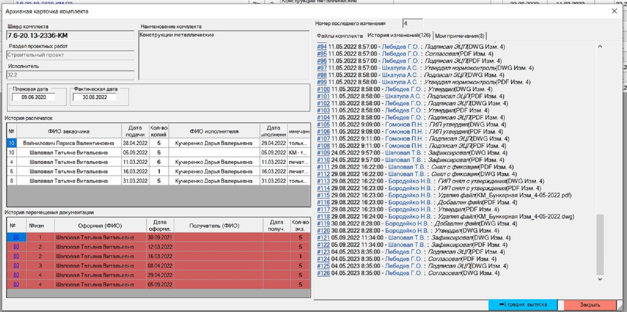
Task: Open the Мои примечания(8) tab
Action: (460, 36)
